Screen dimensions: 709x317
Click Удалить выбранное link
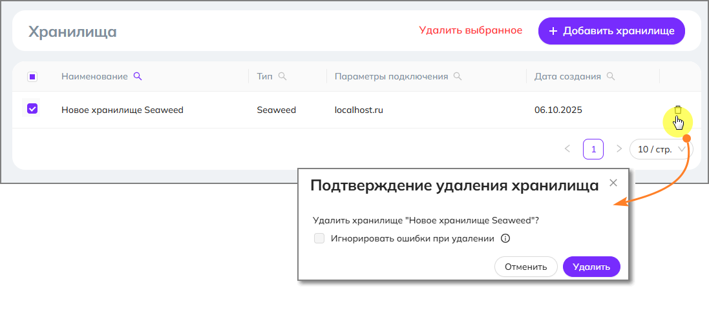(471, 30)
